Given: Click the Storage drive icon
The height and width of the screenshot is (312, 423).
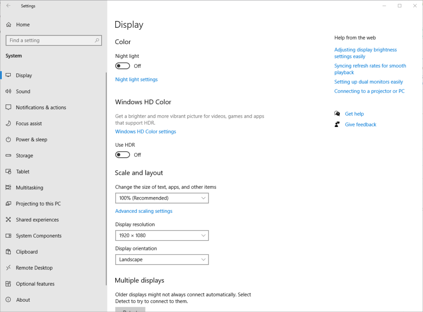Looking at the screenshot, I should click(8, 155).
